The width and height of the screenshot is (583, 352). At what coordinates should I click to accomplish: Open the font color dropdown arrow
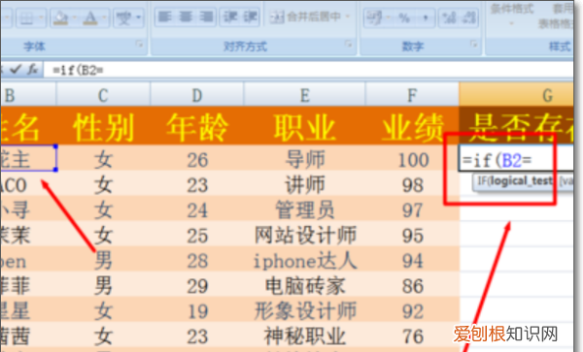point(104,17)
